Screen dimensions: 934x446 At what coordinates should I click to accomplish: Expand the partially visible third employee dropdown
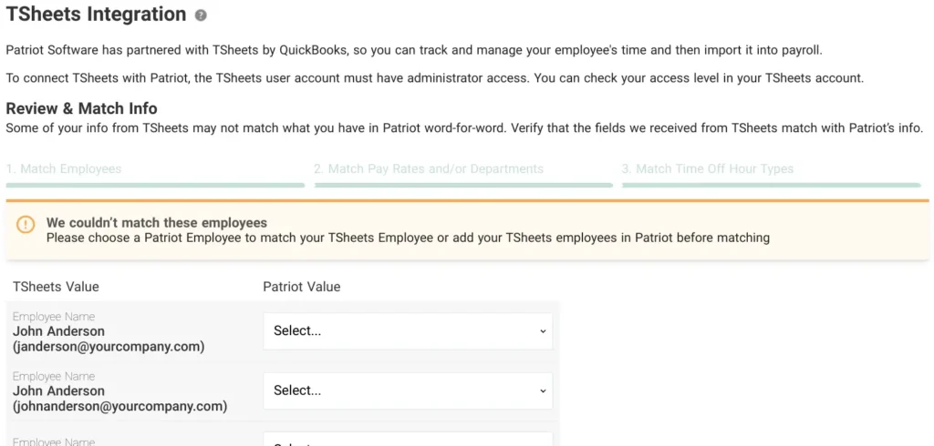[408, 440]
